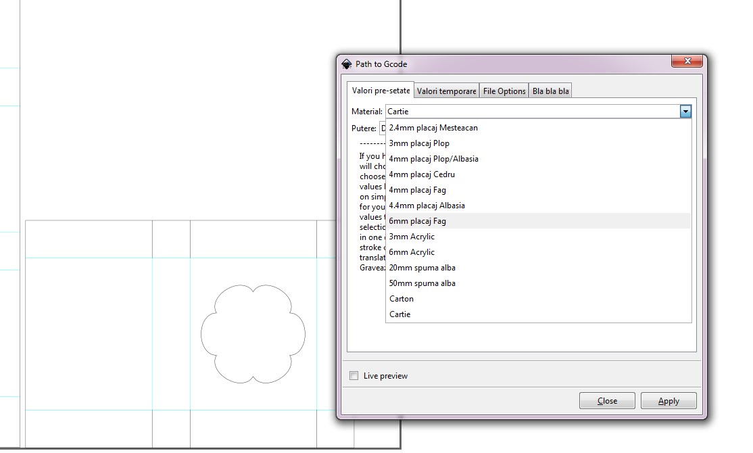
Task: Switch to the Valori temporare tab
Action: pos(447,91)
